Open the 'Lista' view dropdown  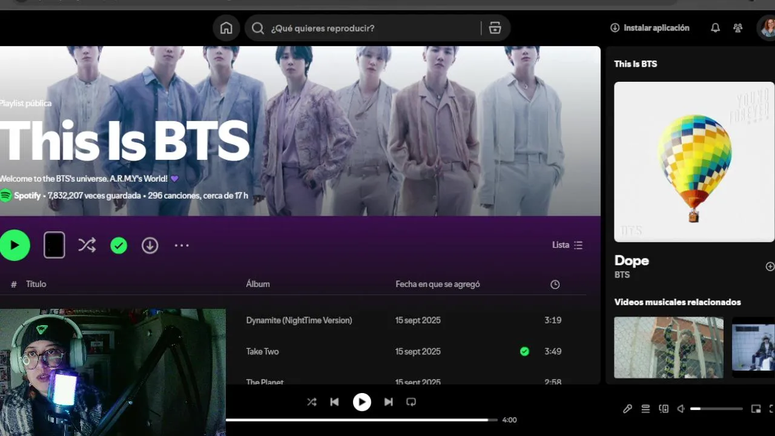pyautogui.click(x=567, y=245)
